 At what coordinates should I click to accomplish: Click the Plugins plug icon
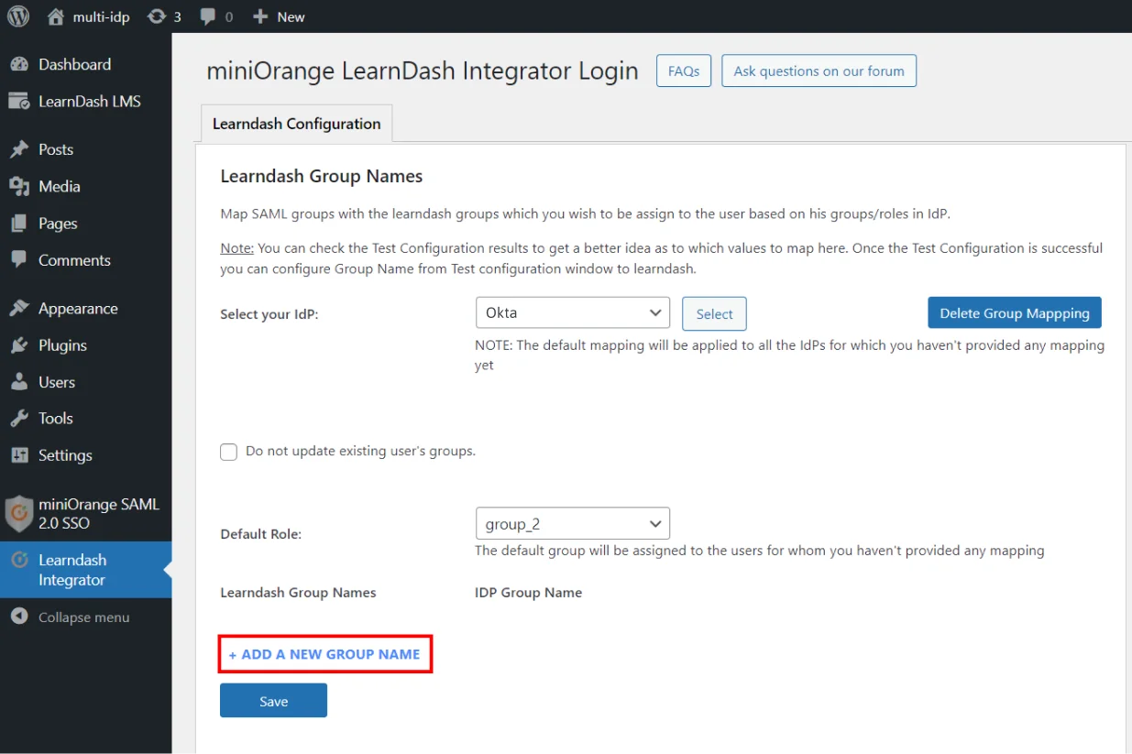coord(19,345)
